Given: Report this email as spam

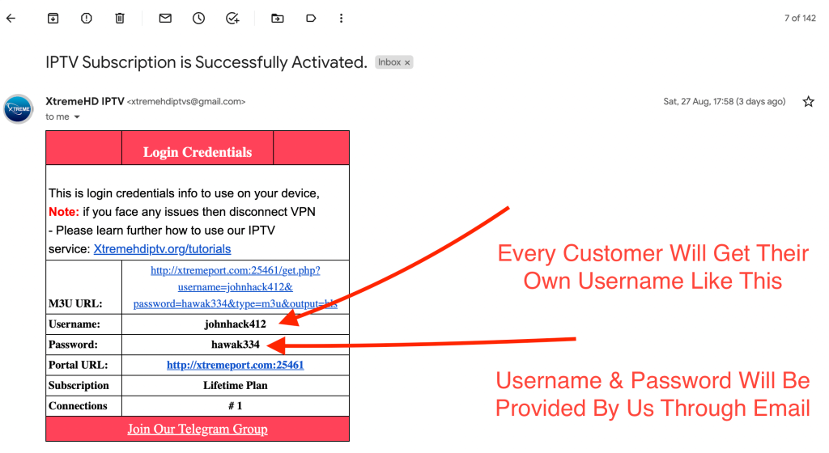Looking at the screenshot, I should pyautogui.click(x=86, y=19).
